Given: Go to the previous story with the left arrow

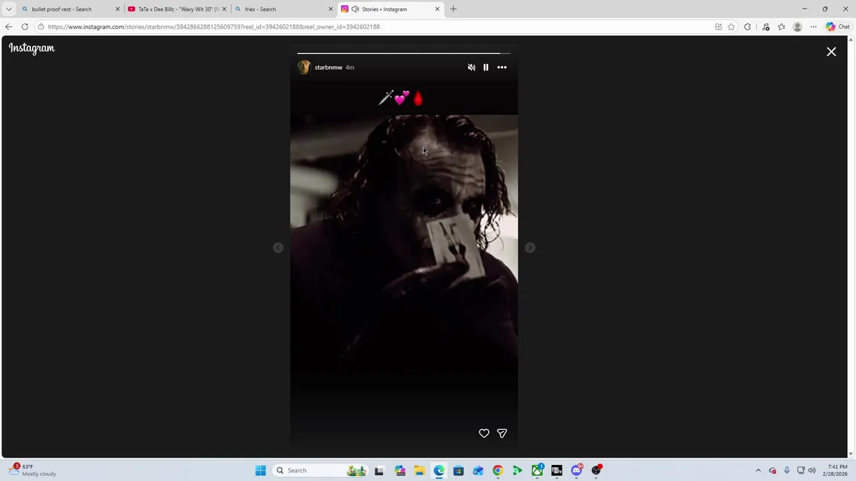Looking at the screenshot, I should tap(278, 248).
